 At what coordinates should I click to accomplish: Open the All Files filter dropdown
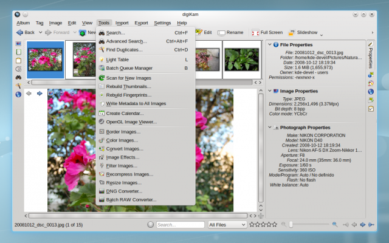[x=227, y=225]
